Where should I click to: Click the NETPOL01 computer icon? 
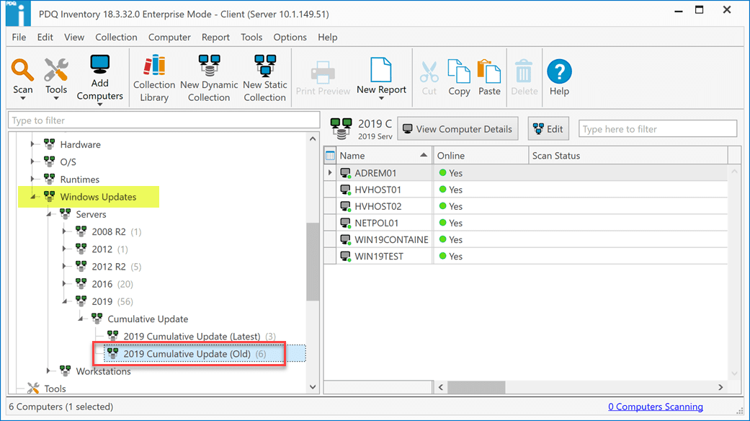pyautogui.click(x=345, y=223)
